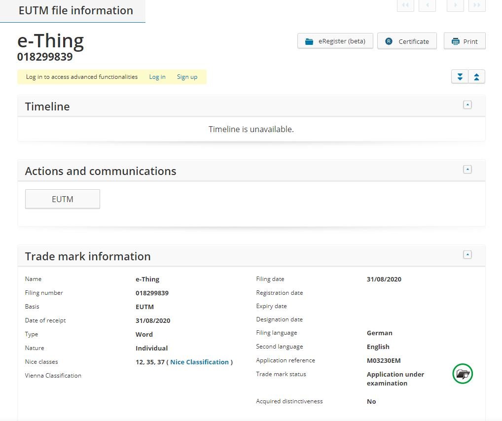Click the Sign up link
This screenshot has width=502, height=421.
pos(187,77)
